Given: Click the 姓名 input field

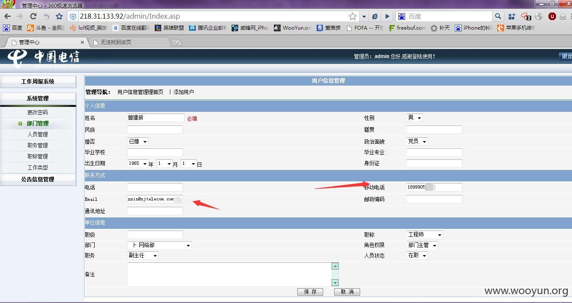Looking at the screenshot, I should click(156, 118).
